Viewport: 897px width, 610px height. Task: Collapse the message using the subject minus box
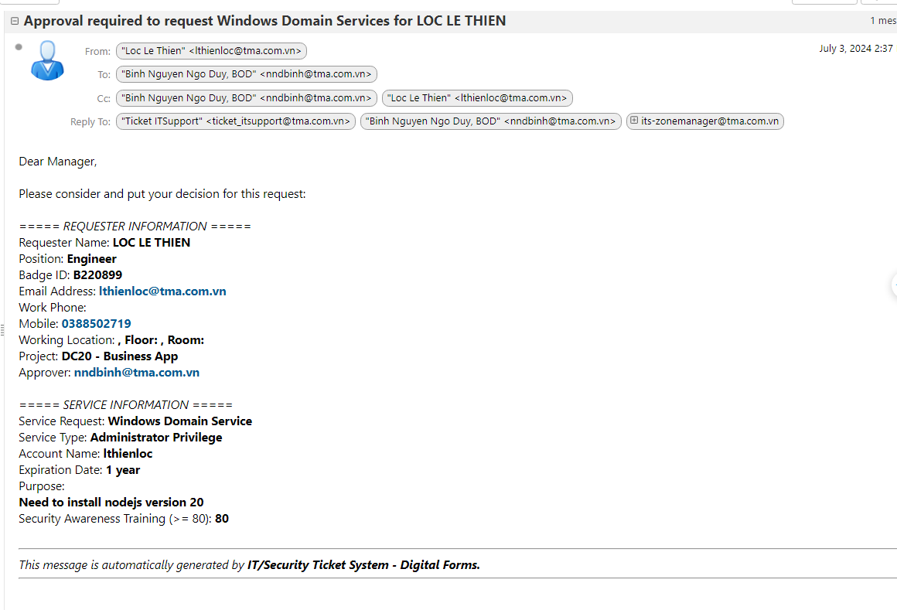(x=15, y=22)
